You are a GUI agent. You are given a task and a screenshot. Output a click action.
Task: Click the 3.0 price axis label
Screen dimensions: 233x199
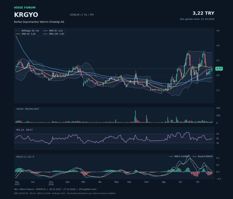pyautogui.click(x=218, y=75)
